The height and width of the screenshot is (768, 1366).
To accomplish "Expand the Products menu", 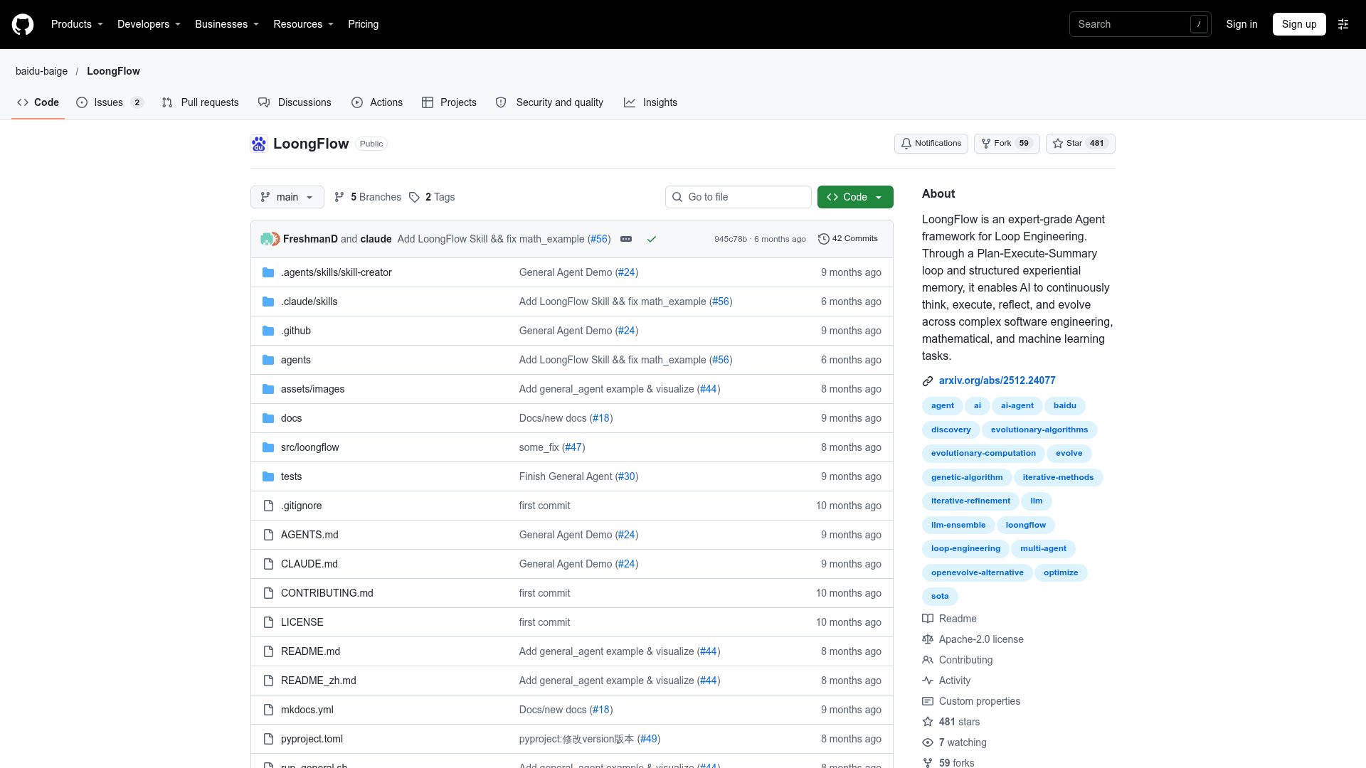I will tap(77, 24).
